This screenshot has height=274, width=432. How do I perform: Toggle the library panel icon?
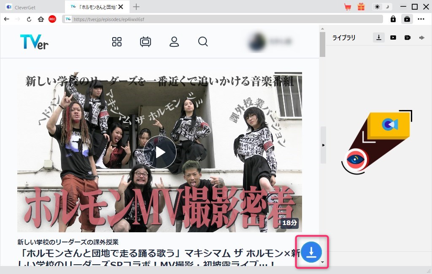[x=407, y=19]
